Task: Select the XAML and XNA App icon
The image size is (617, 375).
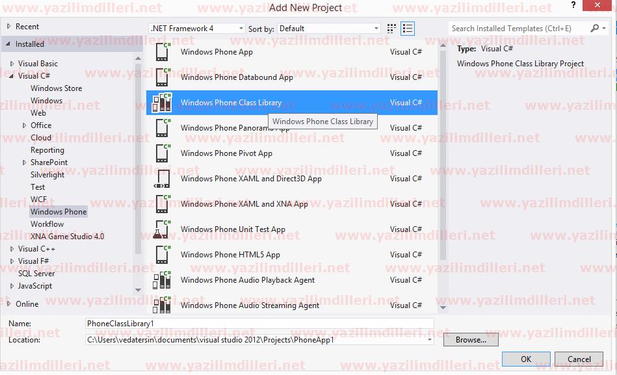Action: [163, 204]
